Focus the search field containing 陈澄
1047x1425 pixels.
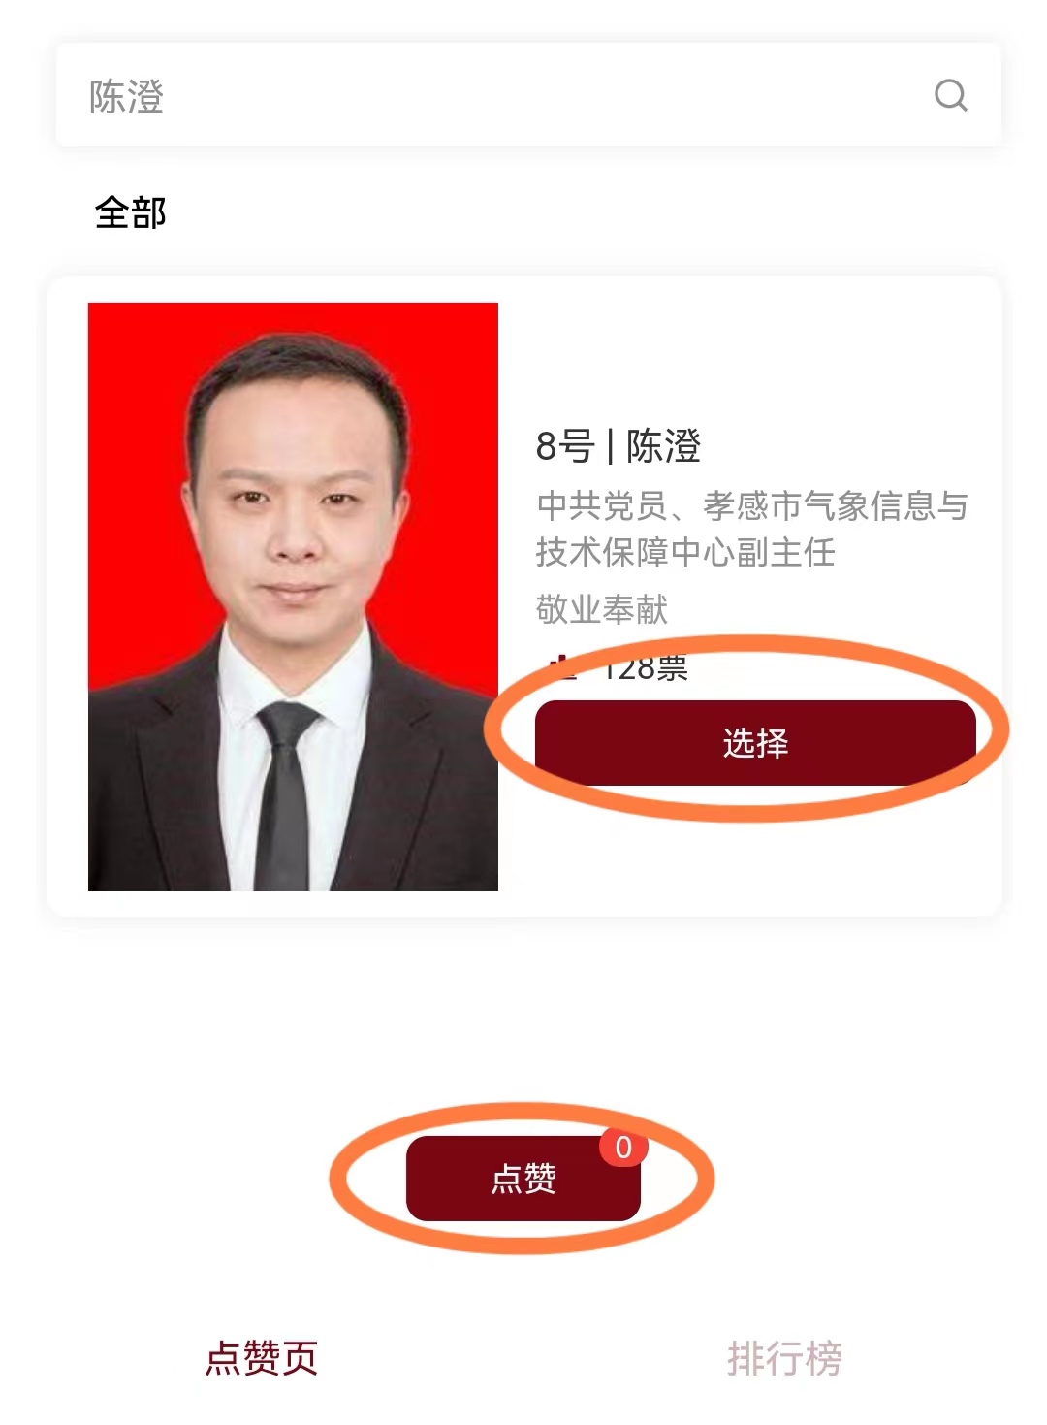(528, 95)
